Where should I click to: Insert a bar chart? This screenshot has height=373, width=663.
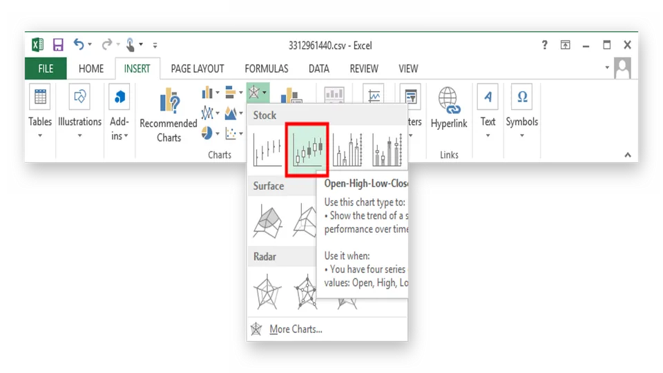pyautogui.click(x=231, y=92)
